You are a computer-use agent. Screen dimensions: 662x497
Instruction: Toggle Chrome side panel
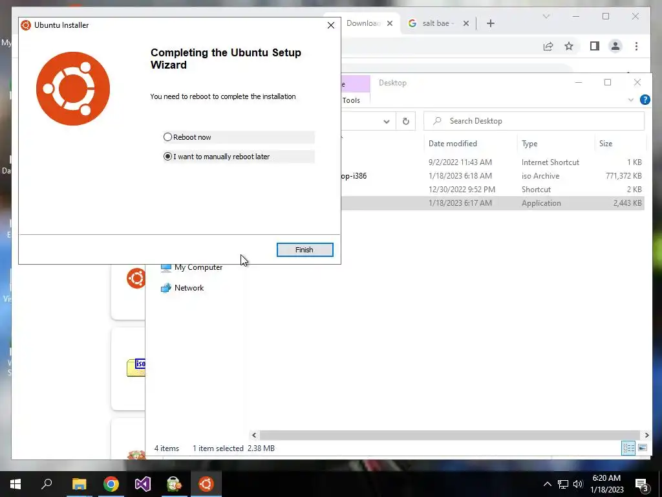pyautogui.click(x=595, y=46)
